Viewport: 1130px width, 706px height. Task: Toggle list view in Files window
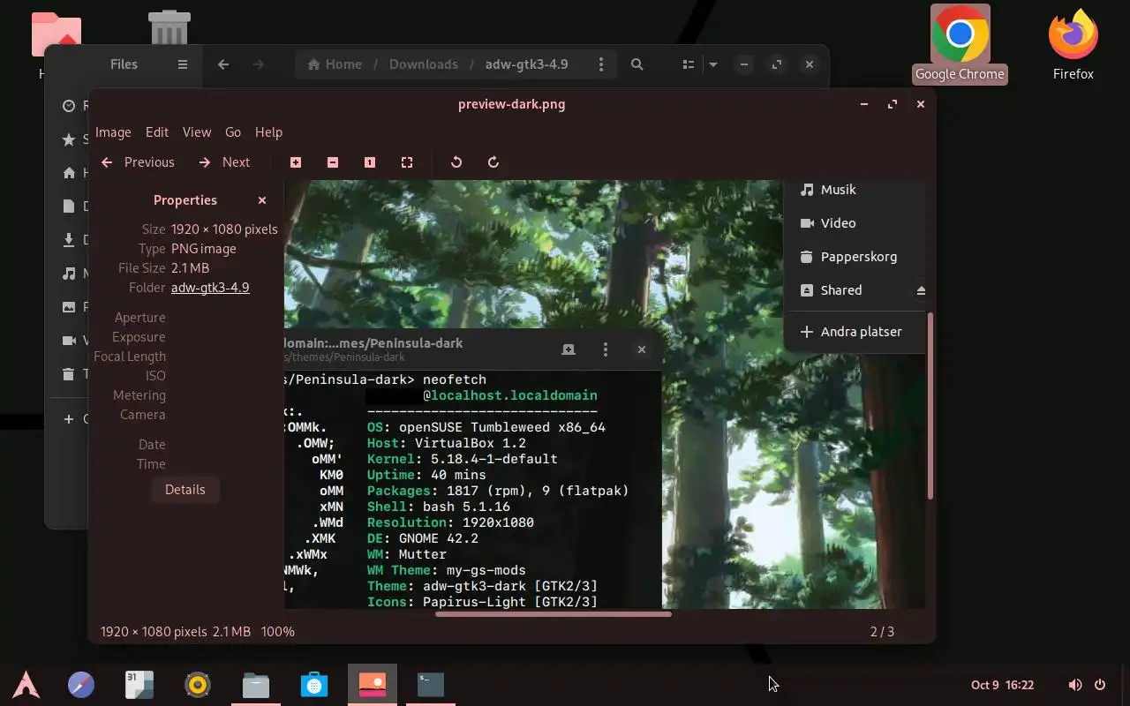coord(689,64)
